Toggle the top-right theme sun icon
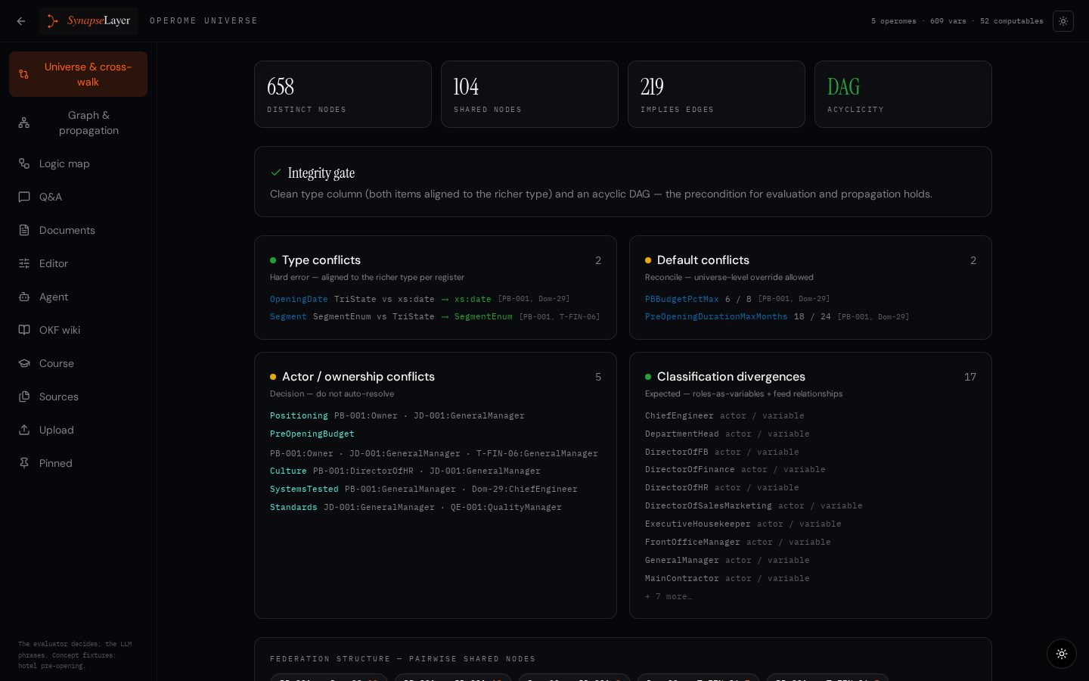The height and width of the screenshot is (681, 1089). (x=1063, y=21)
